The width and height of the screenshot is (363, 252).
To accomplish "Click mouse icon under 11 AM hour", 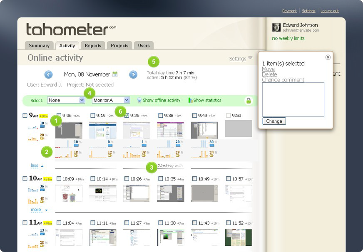I will click(42, 246).
